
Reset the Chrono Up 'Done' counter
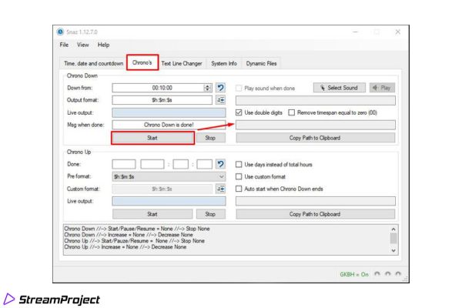pyautogui.click(x=222, y=163)
